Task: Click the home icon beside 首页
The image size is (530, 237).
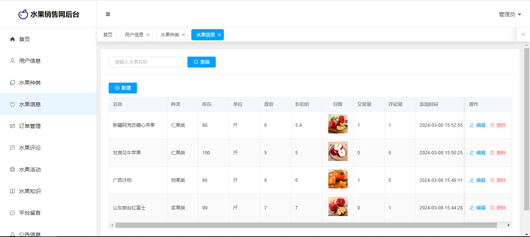Action: tap(12, 39)
